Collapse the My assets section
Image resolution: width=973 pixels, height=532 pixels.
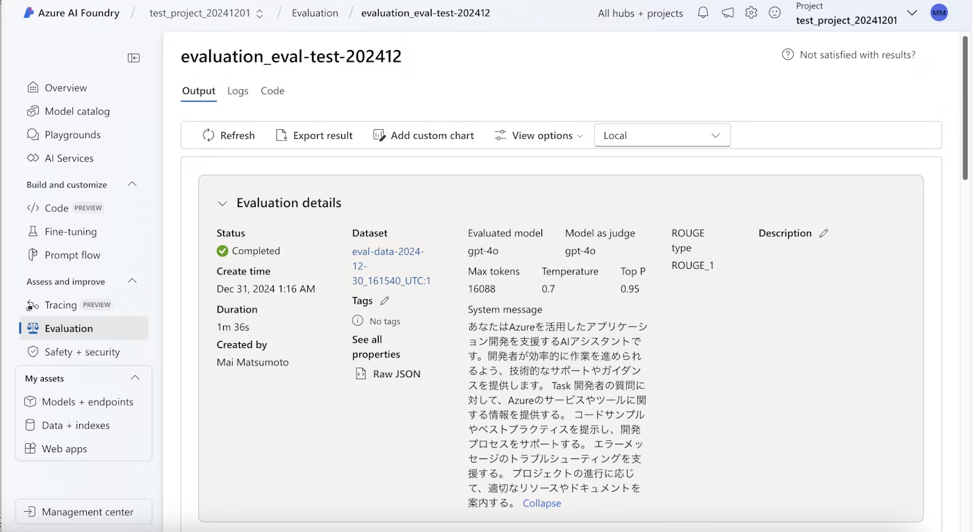(x=135, y=378)
